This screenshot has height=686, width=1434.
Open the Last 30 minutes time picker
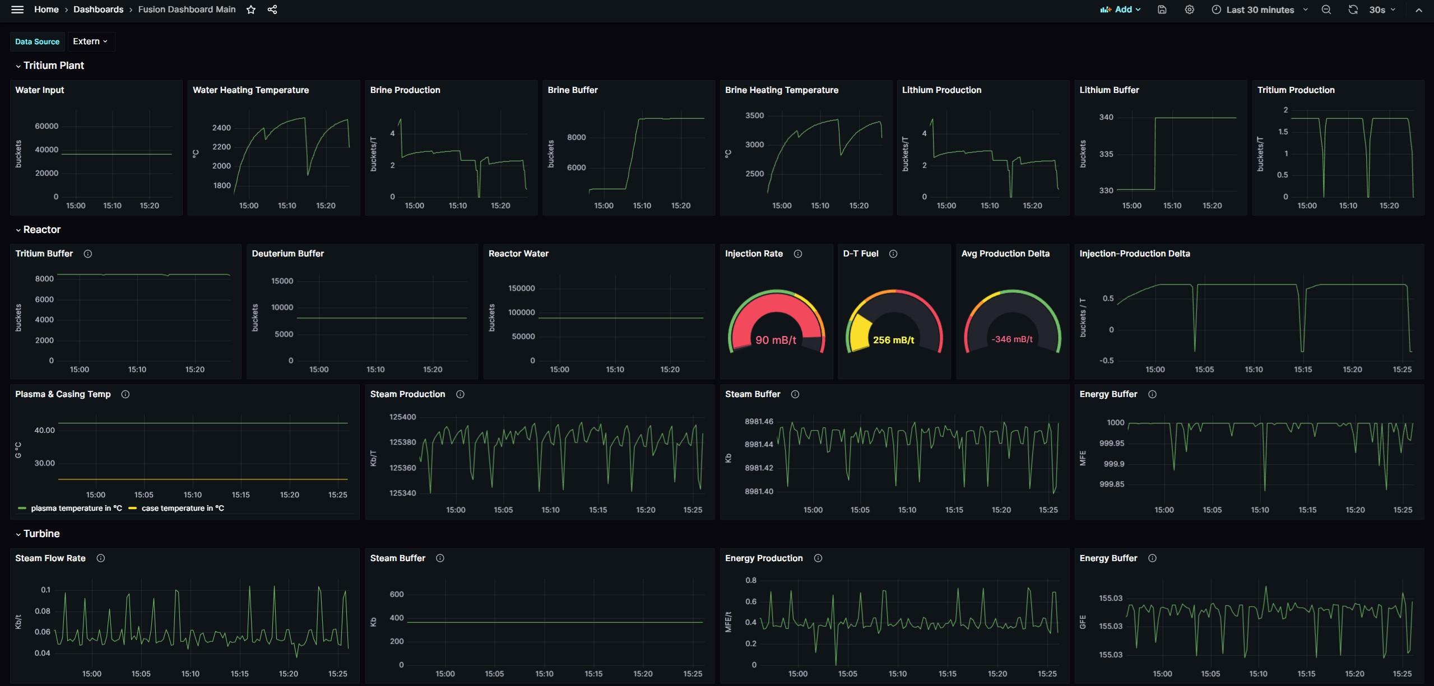1260,10
